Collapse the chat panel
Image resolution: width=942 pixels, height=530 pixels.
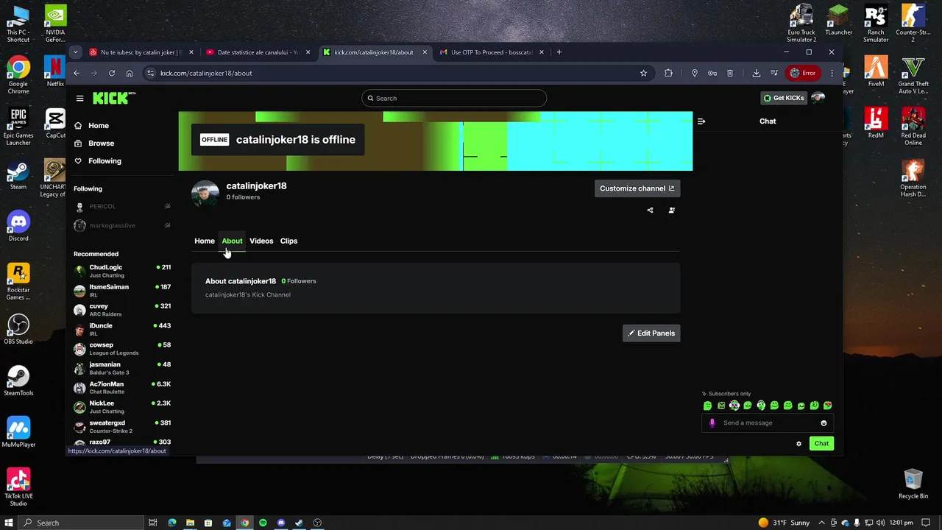pyautogui.click(x=701, y=121)
